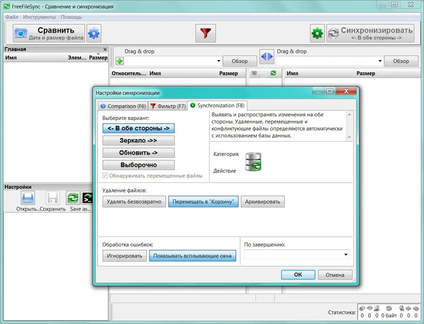Click the category camera column icon
This screenshot has height=324, width=424.
(x=255, y=73)
